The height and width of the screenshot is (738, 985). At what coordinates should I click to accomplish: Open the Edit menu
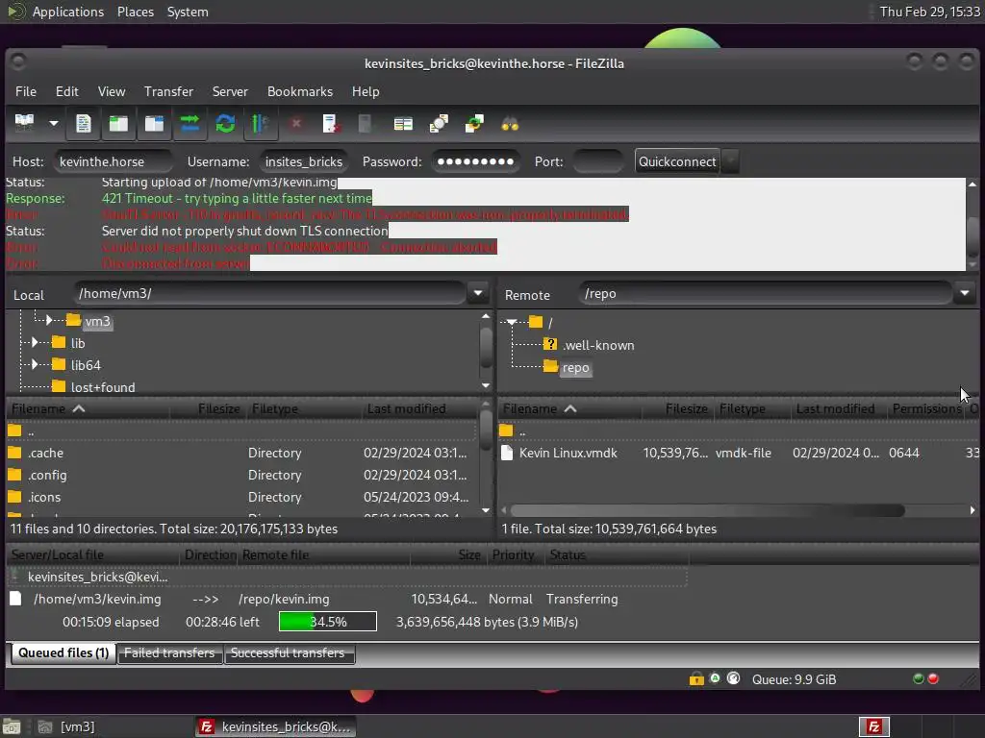tap(66, 91)
